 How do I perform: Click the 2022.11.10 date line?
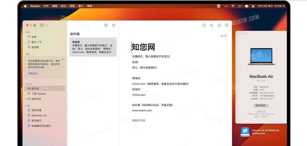[138, 120]
